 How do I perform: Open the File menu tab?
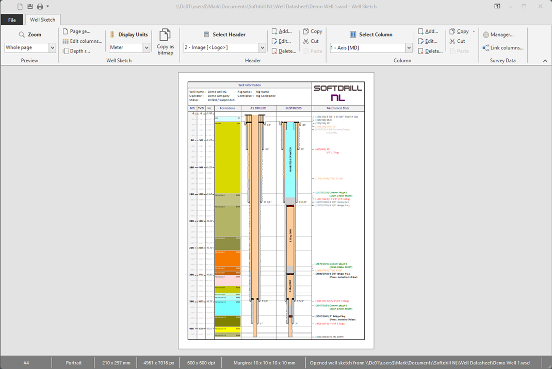click(x=12, y=20)
